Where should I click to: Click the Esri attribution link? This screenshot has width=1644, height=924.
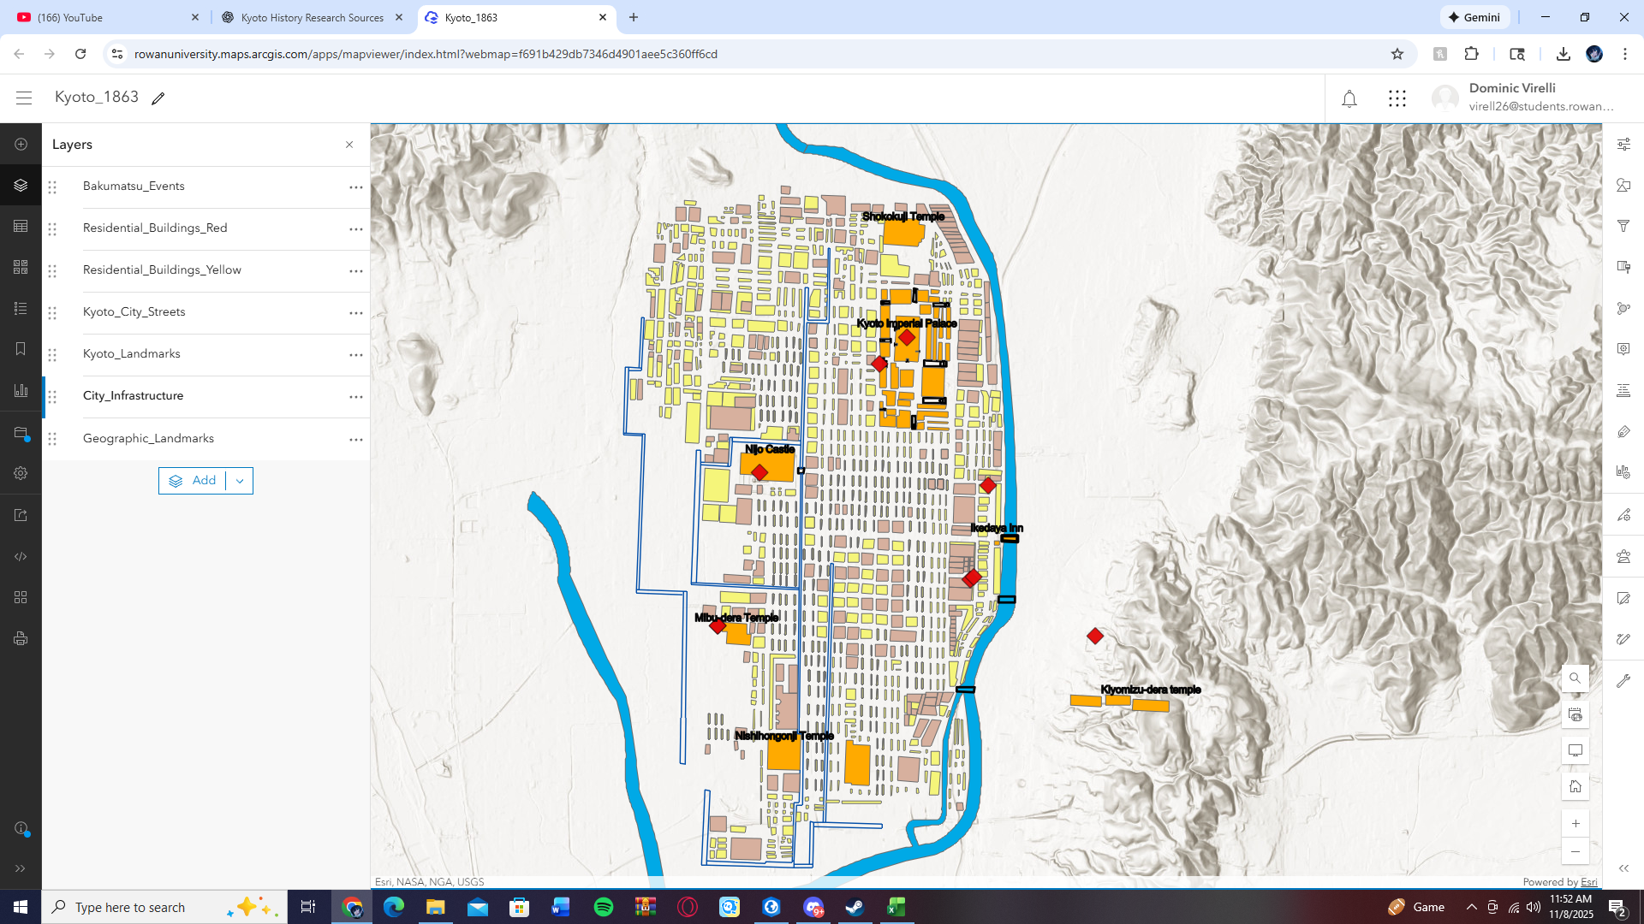coord(1588,882)
